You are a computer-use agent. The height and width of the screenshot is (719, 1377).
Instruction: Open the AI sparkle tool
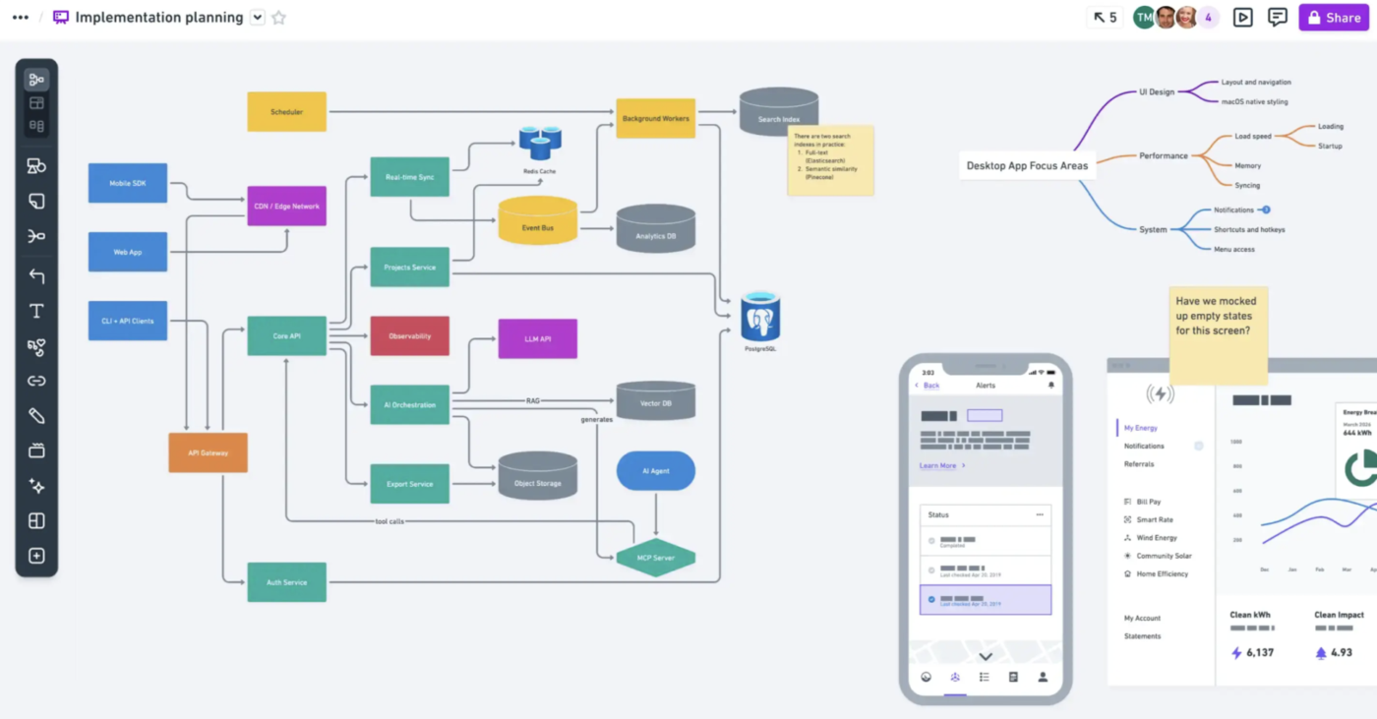pyautogui.click(x=36, y=486)
